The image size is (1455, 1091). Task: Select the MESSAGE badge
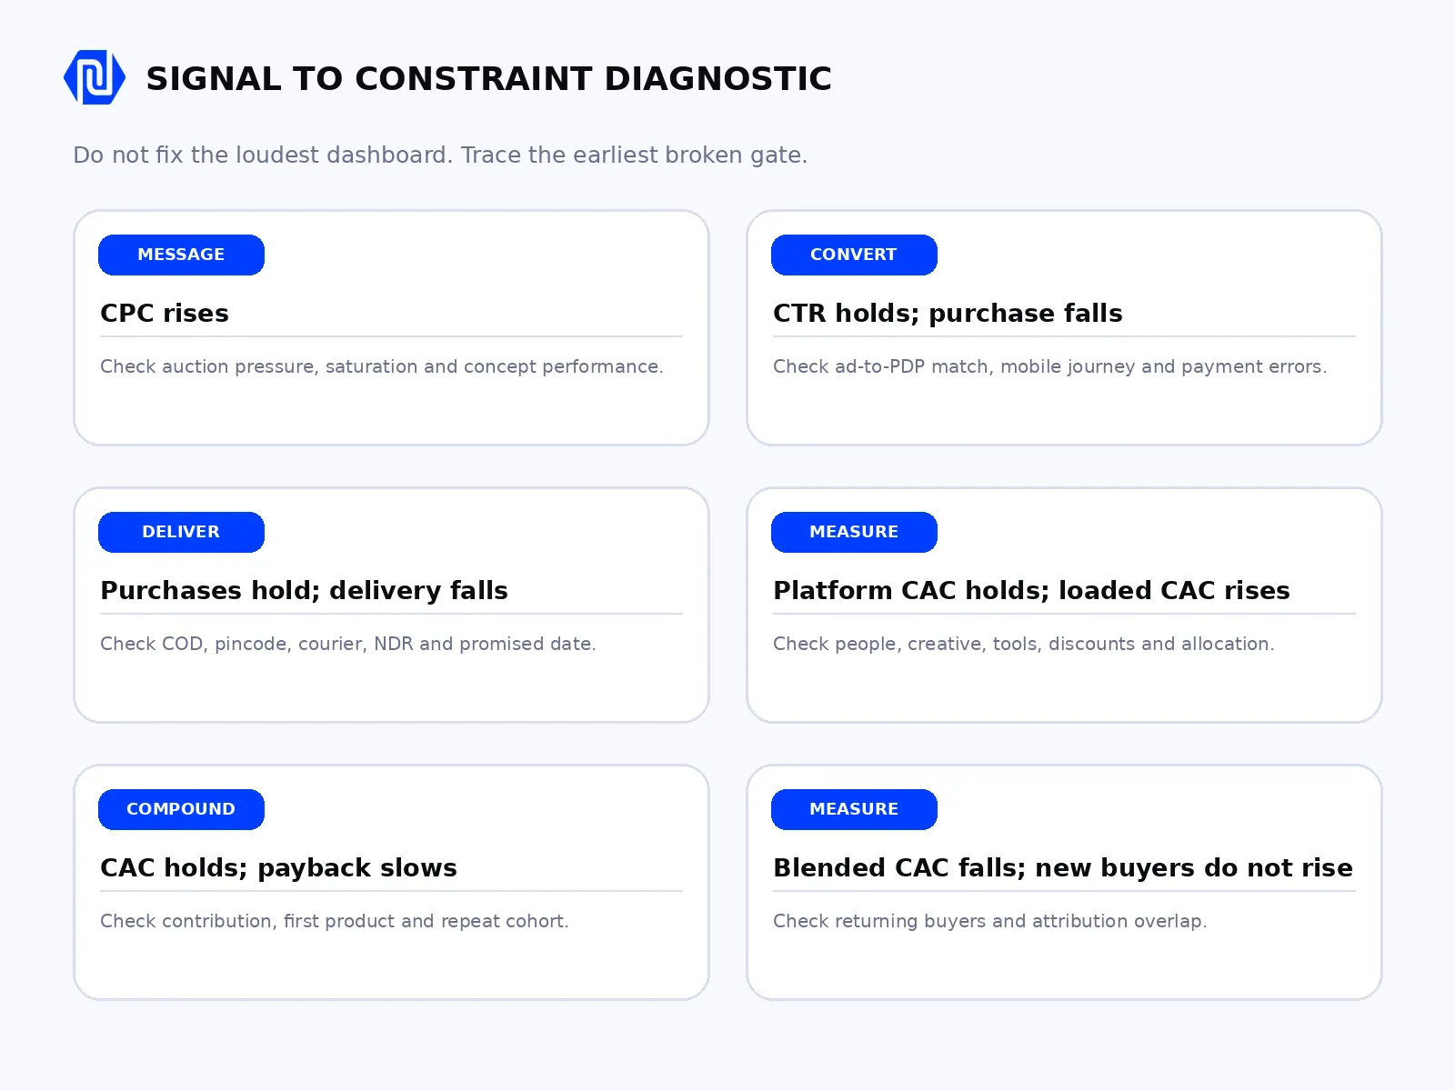pos(181,255)
